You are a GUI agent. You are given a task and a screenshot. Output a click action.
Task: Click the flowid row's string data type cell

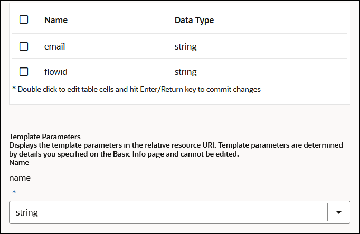pyautogui.click(x=186, y=72)
